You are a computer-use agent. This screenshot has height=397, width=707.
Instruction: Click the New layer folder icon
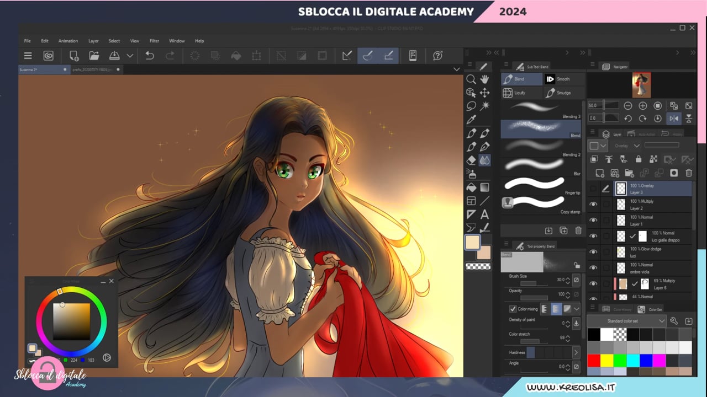click(629, 173)
